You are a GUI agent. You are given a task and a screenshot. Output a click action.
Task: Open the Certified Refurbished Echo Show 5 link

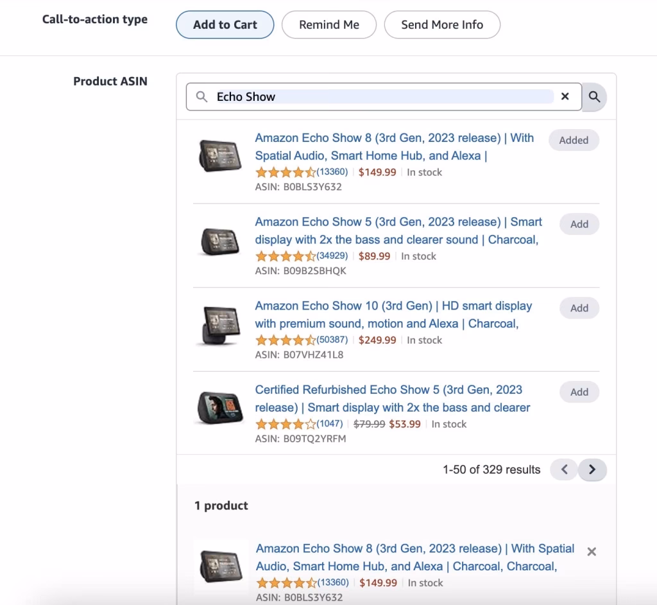(x=393, y=399)
